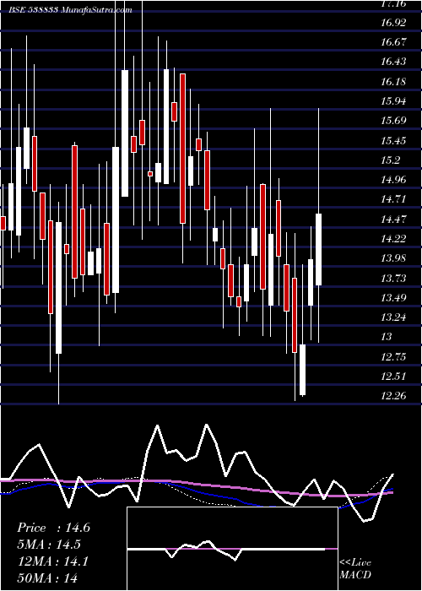Image resolution: width=422 pixels, height=591 pixels.
Task: Click the 16.43 price axis label
Action: [393, 62]
